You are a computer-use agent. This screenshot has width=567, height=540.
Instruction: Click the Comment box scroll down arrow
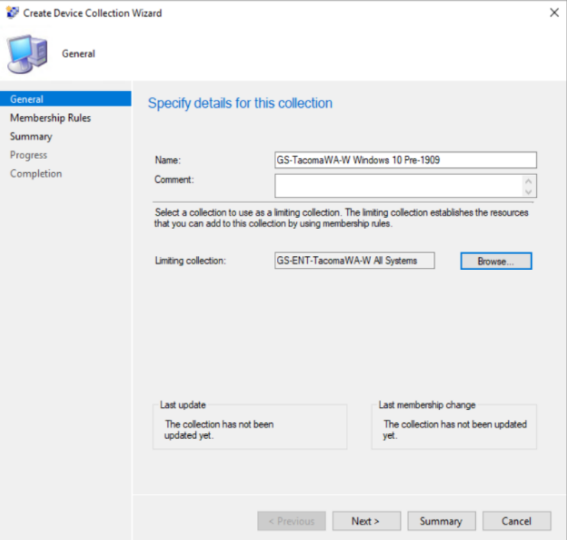click(528, 192)
